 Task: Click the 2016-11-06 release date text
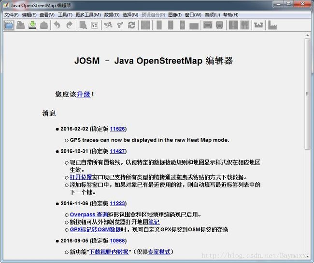(74, 203)
